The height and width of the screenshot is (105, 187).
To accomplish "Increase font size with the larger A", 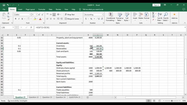I will point(39,15).
